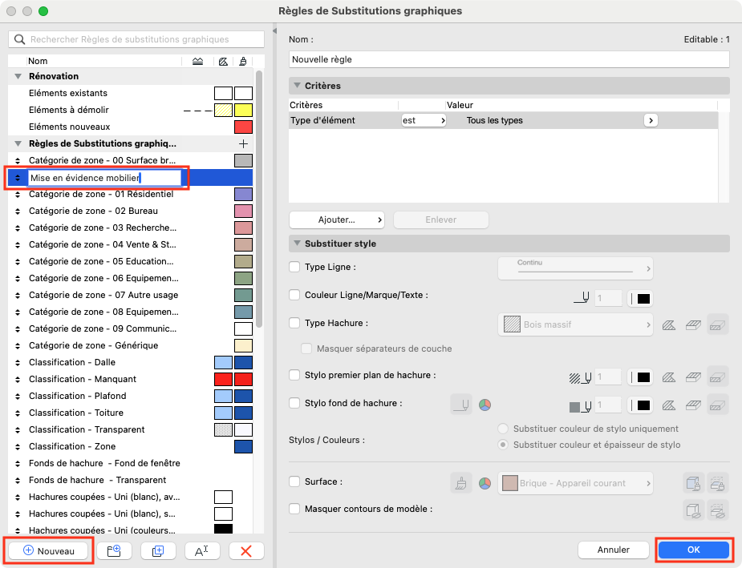Click the new folder icon button
The width and height of the screenshot is (742, 568).
click(x=114, y=551)
